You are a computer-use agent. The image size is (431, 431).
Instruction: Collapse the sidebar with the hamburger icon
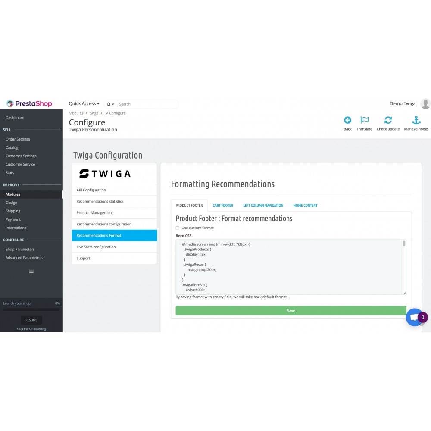tap(31, 271)
